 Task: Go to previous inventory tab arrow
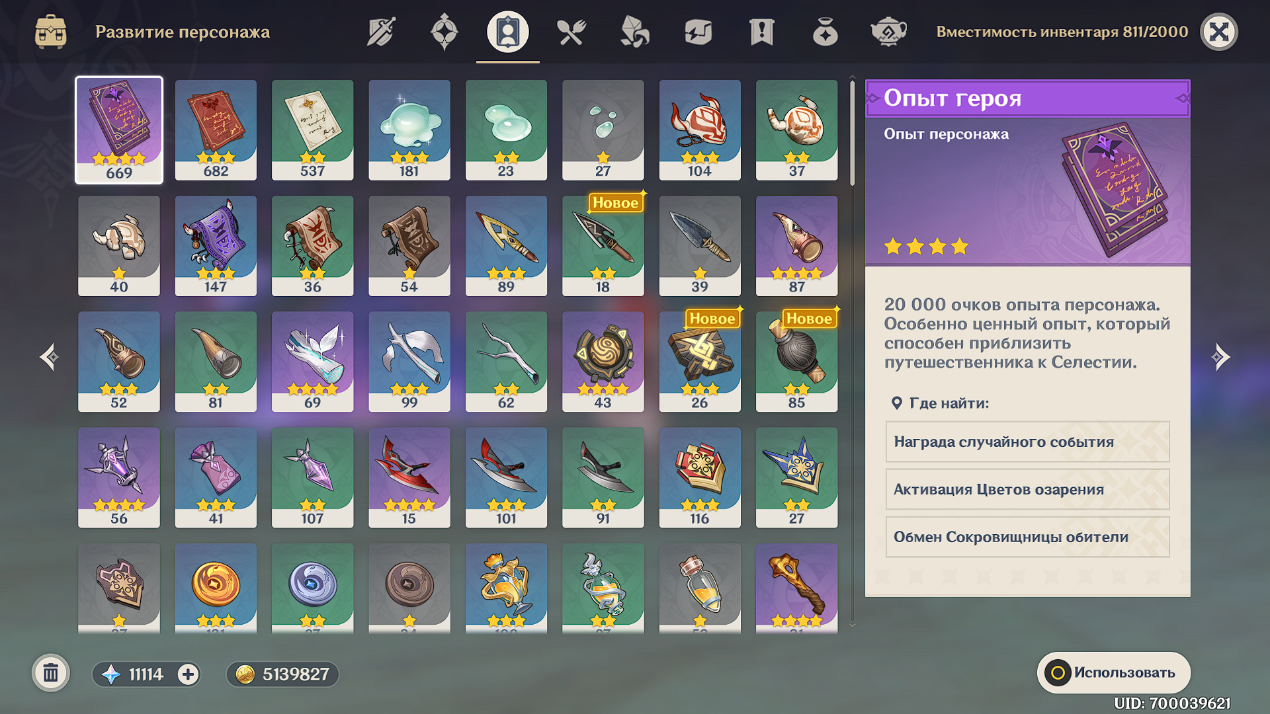tap(49, 357)
